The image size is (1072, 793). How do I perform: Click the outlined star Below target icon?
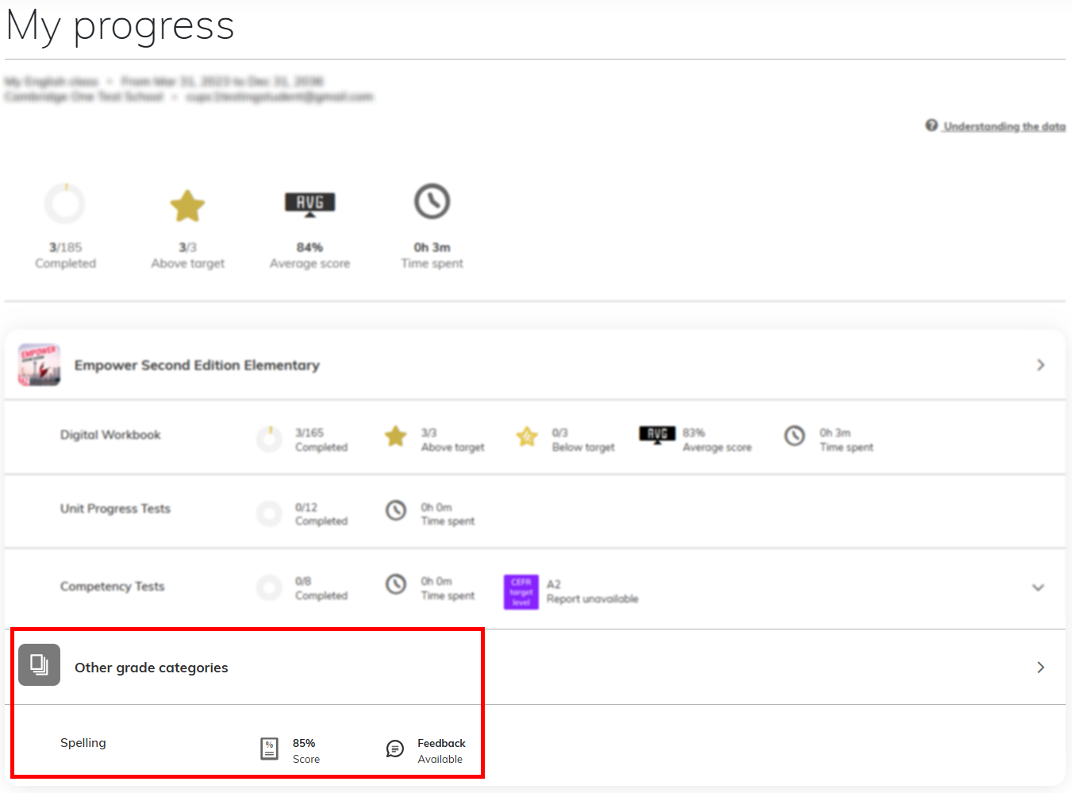coord(527,437)
